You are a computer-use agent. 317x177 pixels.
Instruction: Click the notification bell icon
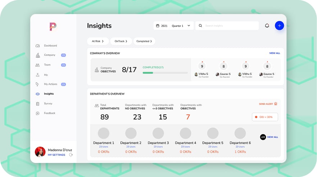pos(267,26)
